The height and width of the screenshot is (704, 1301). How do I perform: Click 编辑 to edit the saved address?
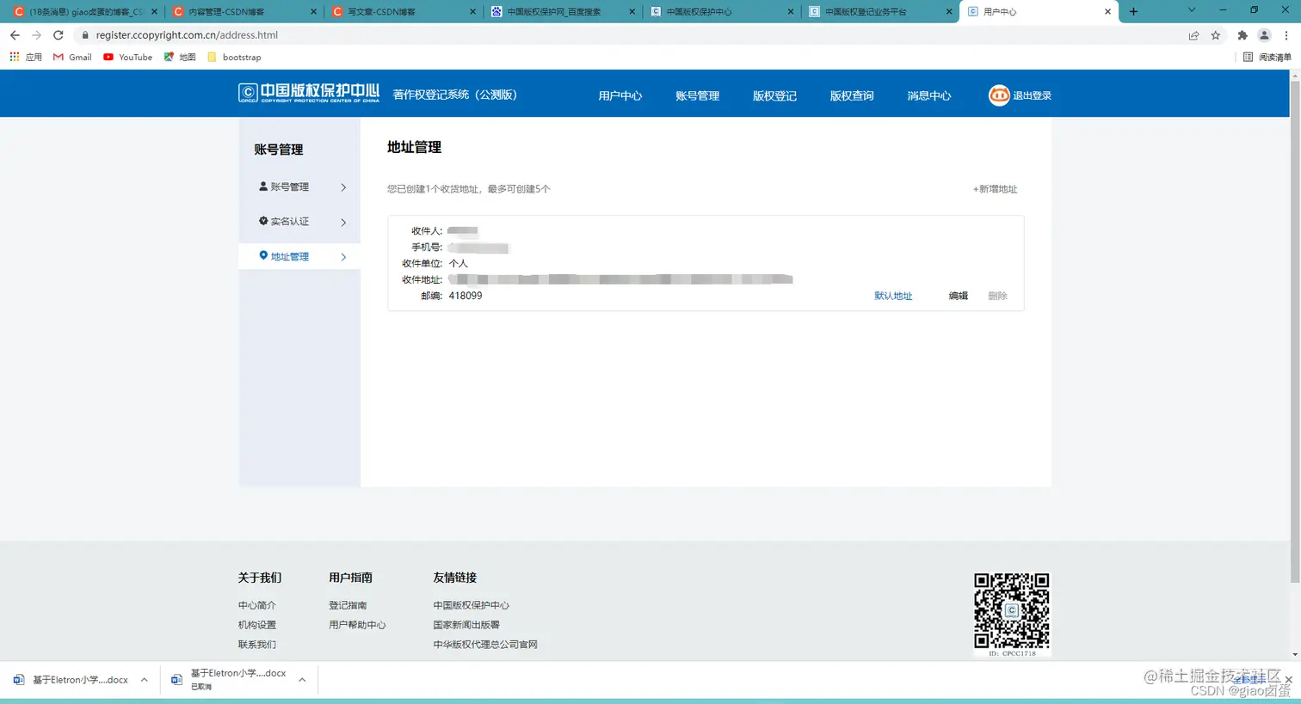click(x=958, y=295)
